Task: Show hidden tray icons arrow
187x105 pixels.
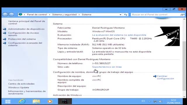Action: click(x=149, y=101)
